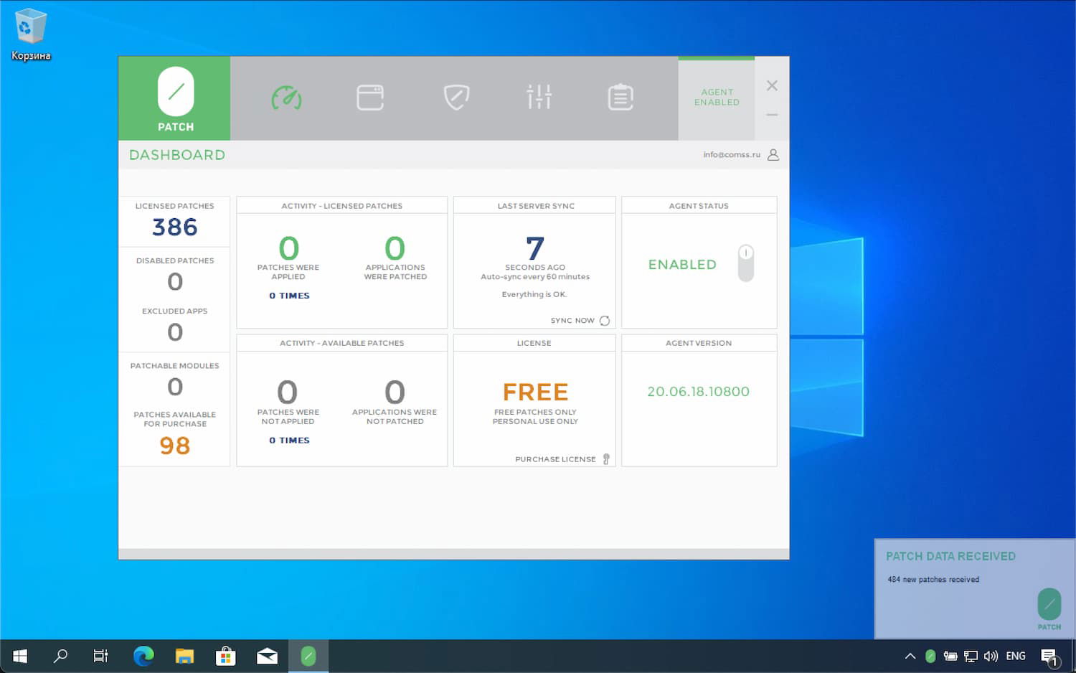Open Settings via the sliders icon
The height and width of the screenshot is (673, 1076).
[x=539, y=98]
